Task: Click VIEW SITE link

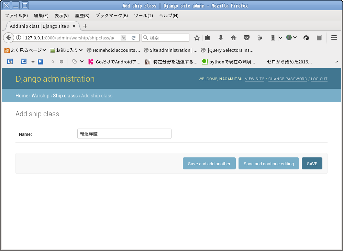Action: point(255,79)
